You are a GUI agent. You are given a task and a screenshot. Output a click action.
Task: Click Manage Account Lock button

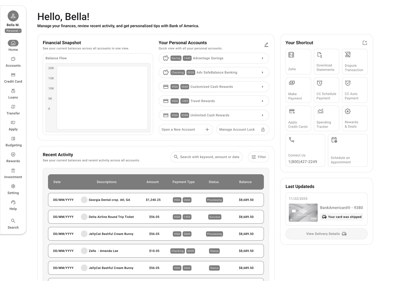pyautogui.click(x=242, y=130)
